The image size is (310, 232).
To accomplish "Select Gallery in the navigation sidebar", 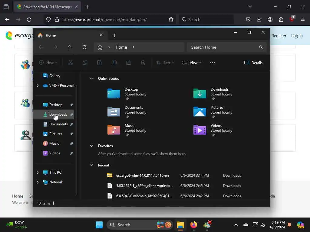I will (54, 76).
